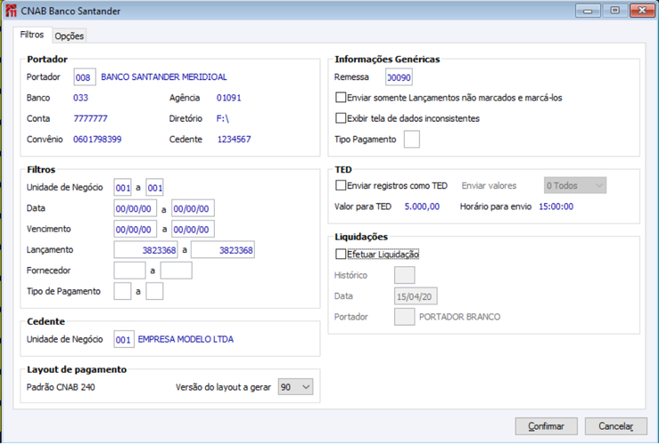The width and height of the screenshot is (659, 445).
Task: Expand the 'Enviar valores' dropdown
Action: (575, 186)
